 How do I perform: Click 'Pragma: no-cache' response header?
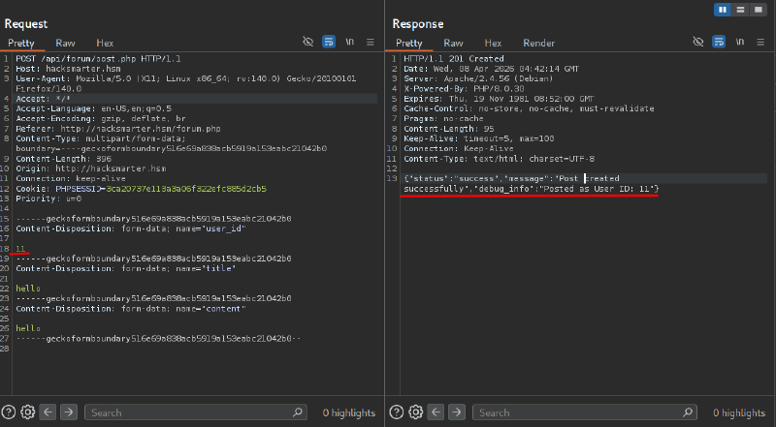click(x=443, y=118)
